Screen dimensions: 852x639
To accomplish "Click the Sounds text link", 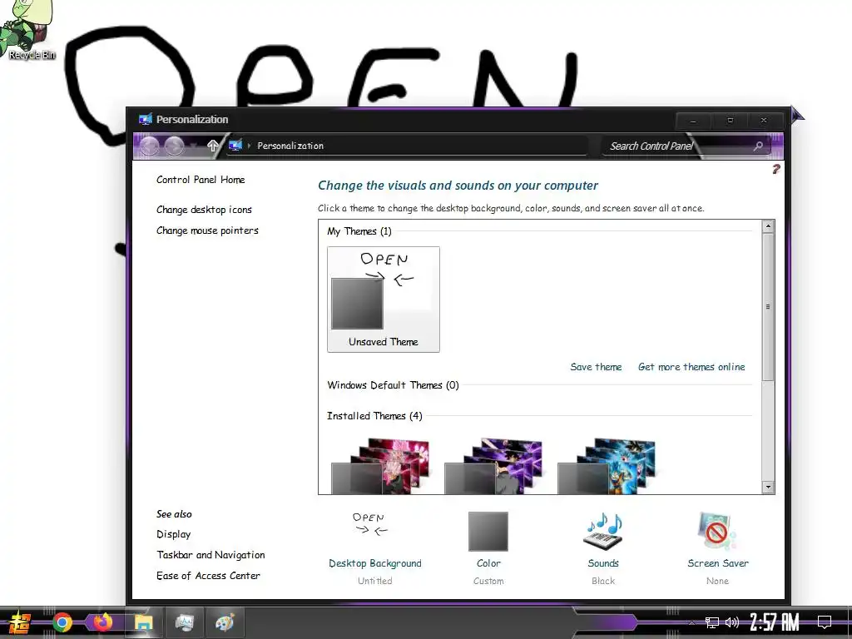I will [x=603, y=563].
